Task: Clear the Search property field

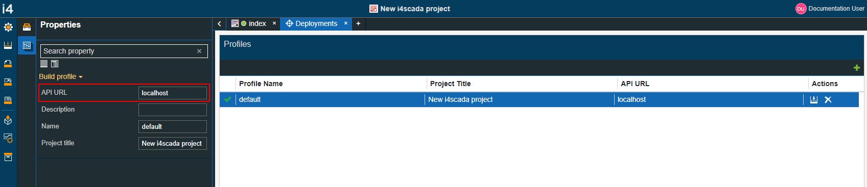Action: pos(199,51)
